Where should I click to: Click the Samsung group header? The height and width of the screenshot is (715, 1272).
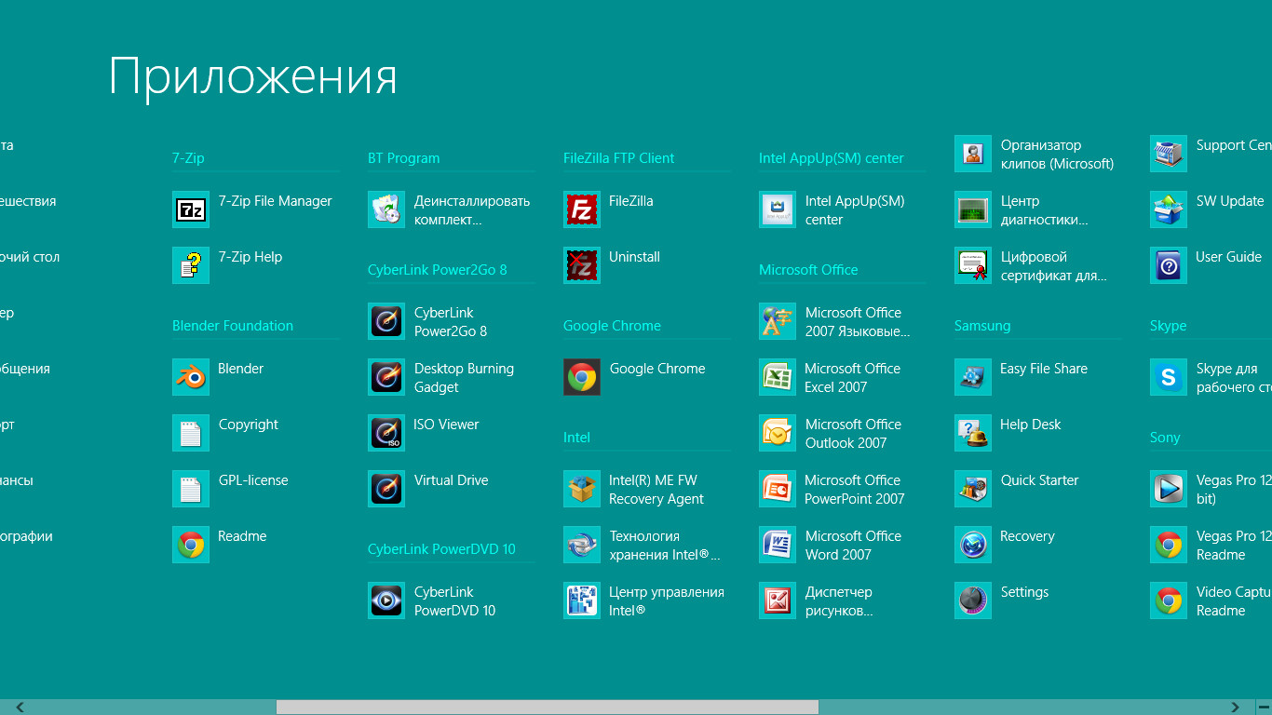[x=982, y=326]
